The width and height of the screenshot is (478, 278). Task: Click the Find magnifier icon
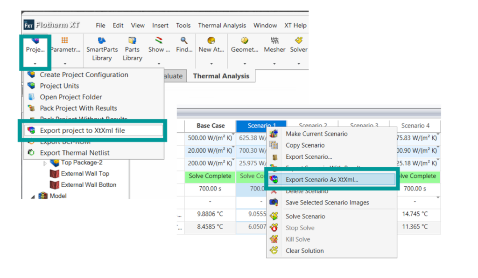[x=184, y=41]
